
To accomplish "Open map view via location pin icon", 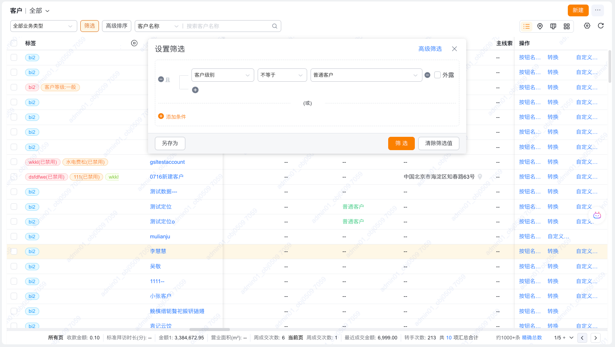I will [540, 26].
